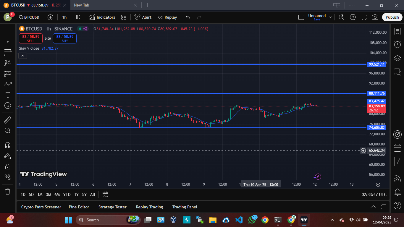This screenshot has height=227, width=404.
Task: Enter fullscreen chart mode
Action: tap(364, 17)
